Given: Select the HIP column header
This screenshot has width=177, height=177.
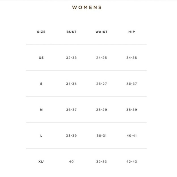Looking at the screenshot, I should click(132, 32).
